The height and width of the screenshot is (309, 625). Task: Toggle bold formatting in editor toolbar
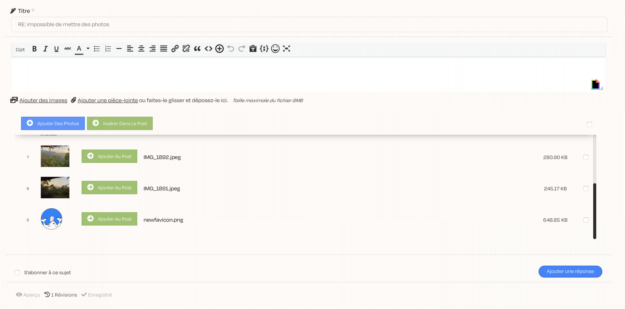pyautogui.click(x=34, y=49)
